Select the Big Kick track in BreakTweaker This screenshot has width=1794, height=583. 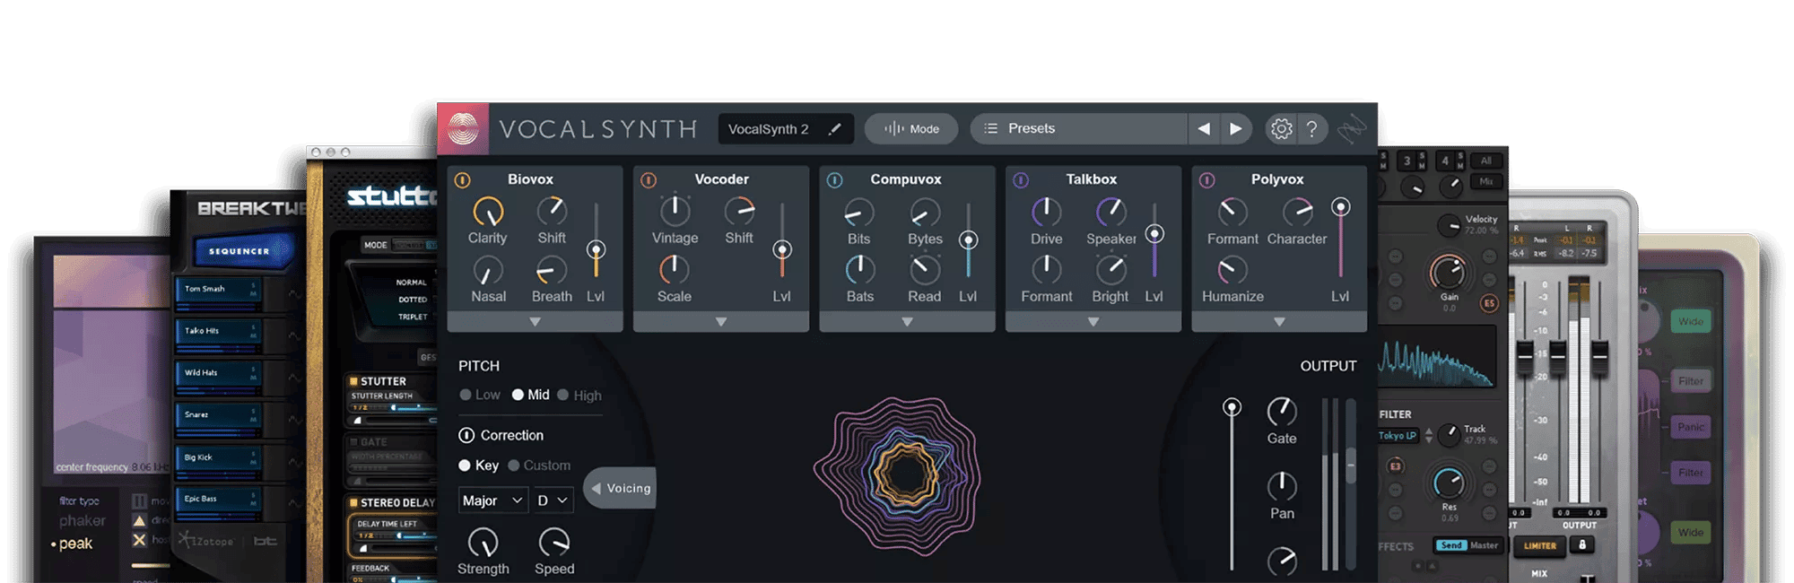pos(218,458)
